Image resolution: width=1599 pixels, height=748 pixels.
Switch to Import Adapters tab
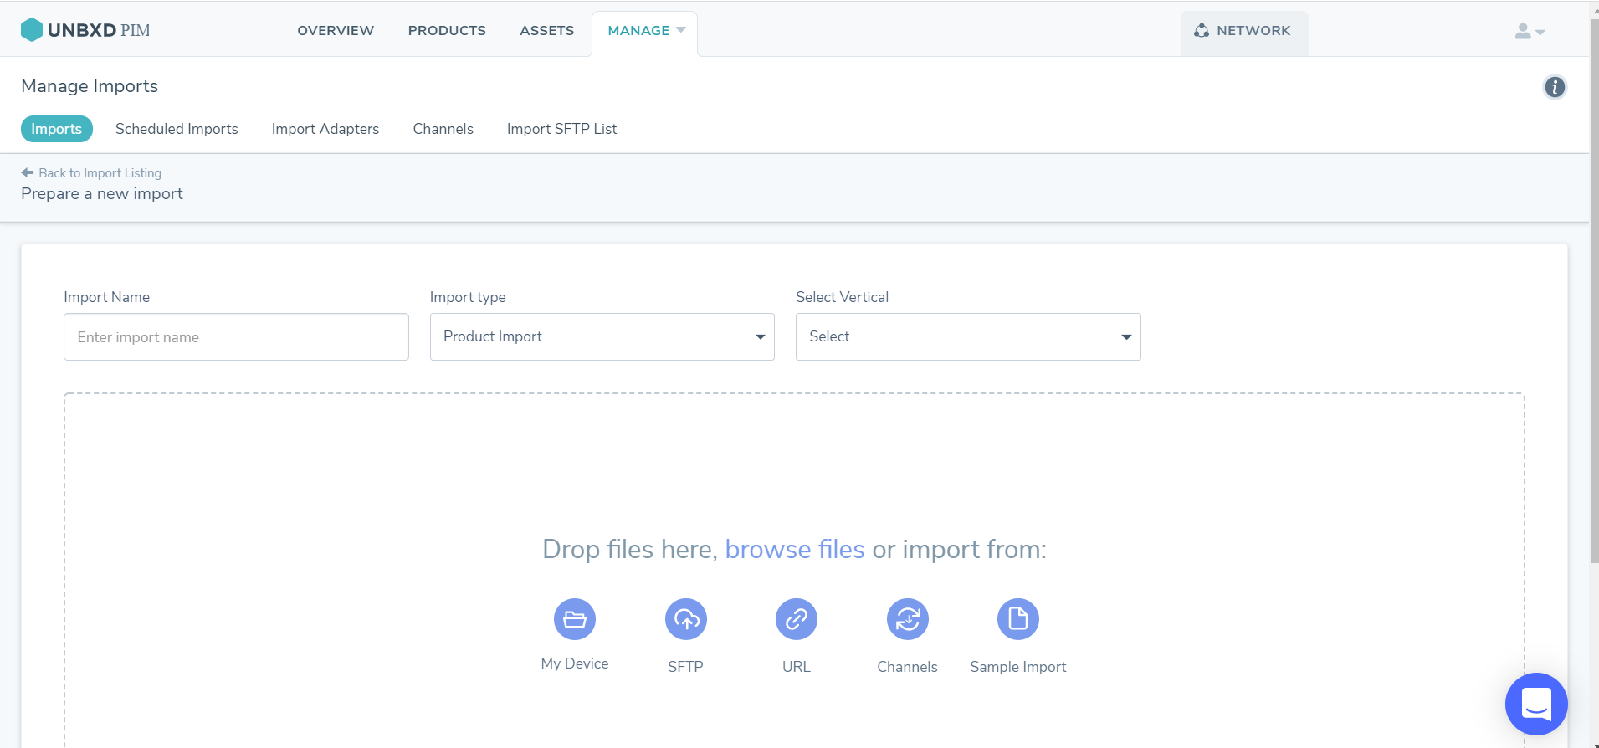tap(325, 129)
